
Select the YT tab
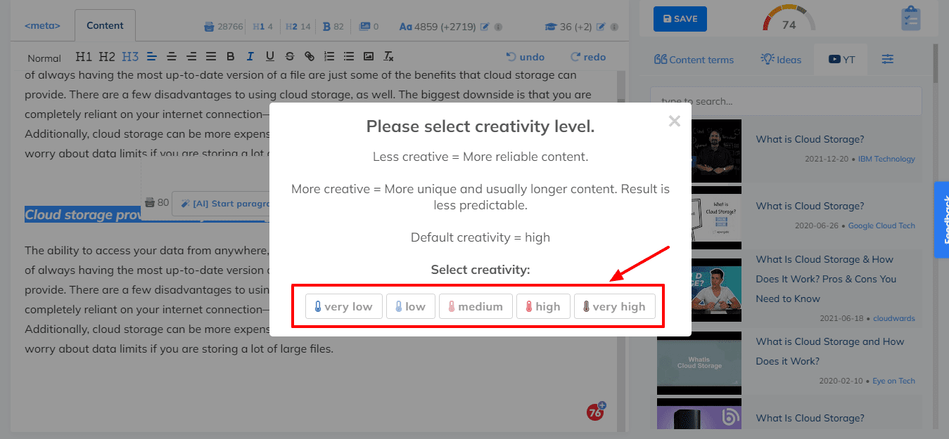click(x=841, y=60)
